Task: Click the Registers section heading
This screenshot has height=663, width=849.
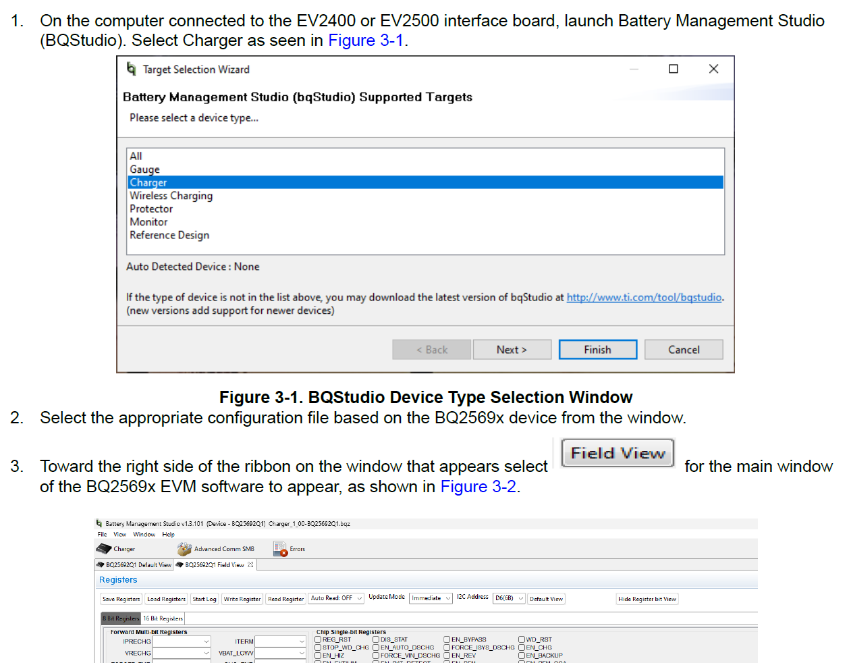Action: tap(118, 580)
